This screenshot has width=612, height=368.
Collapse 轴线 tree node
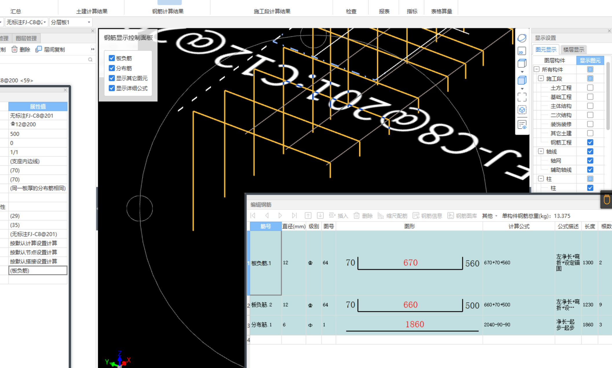pos(541,151)
